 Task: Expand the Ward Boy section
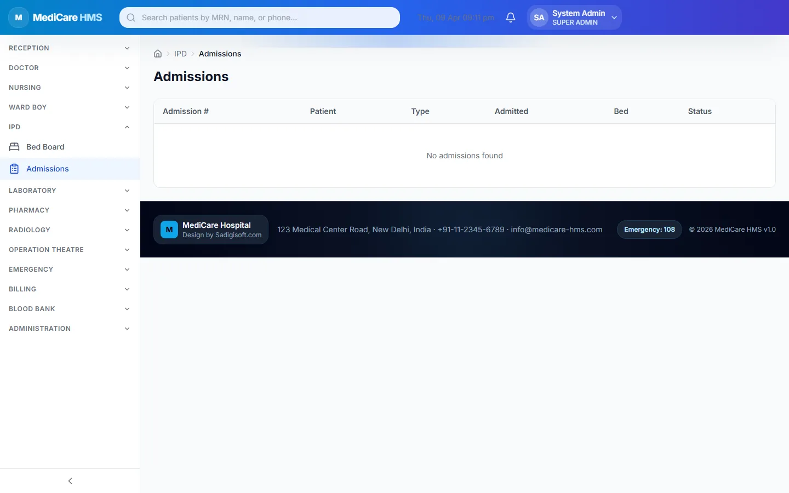tap(70, 107)
